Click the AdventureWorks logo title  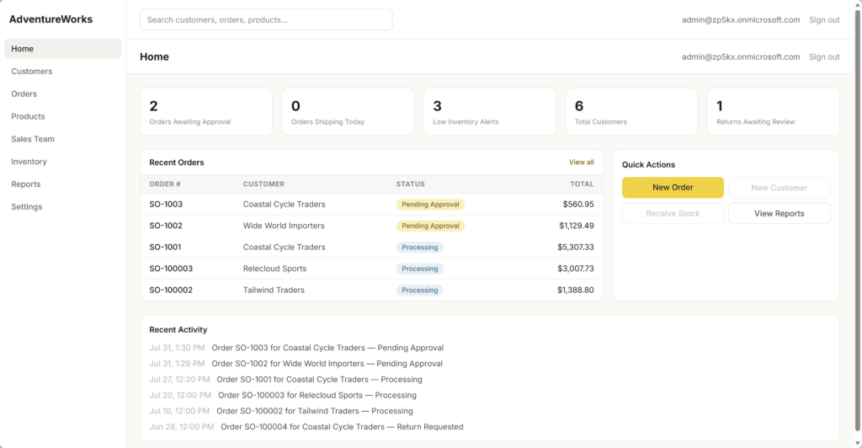(51, 19)
